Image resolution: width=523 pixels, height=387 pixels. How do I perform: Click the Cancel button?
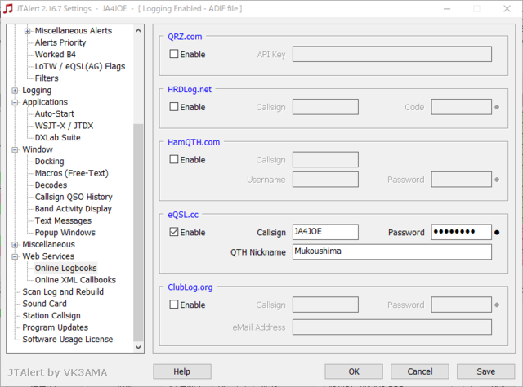[x=419, y=371]
